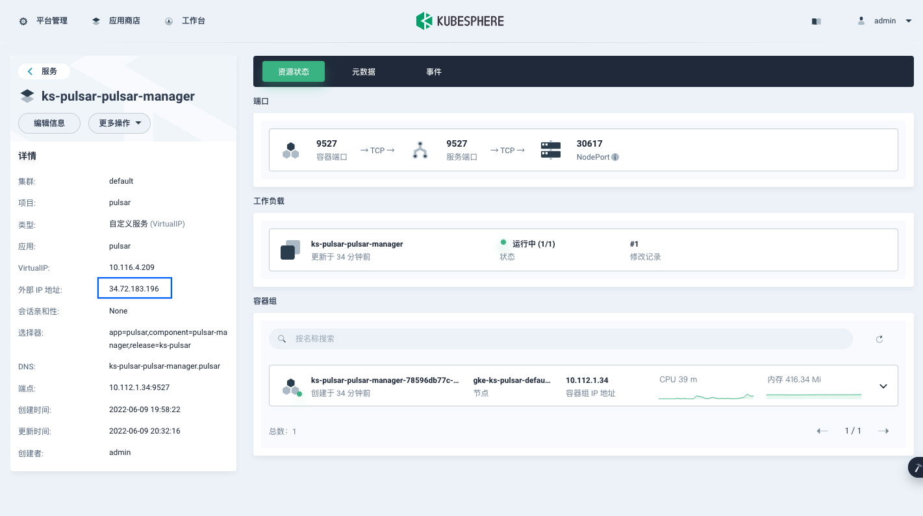Open pod ks-pulsar-pulsar-manager-78596db77c link
This screenshot has width=923, height=516.
pos(385,380)
